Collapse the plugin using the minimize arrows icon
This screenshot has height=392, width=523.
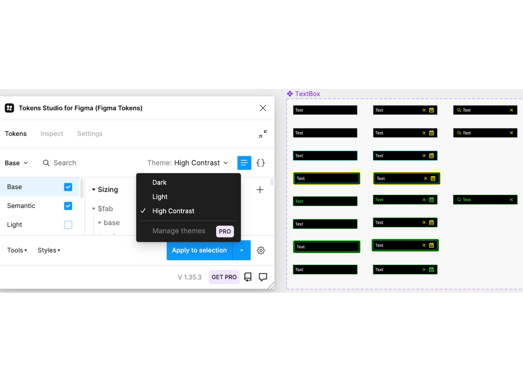[263, 134]
